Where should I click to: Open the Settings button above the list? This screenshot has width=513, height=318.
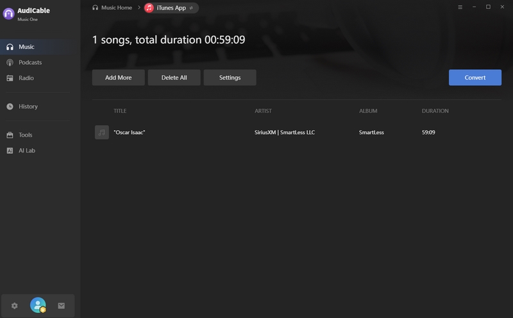point(230,78)
